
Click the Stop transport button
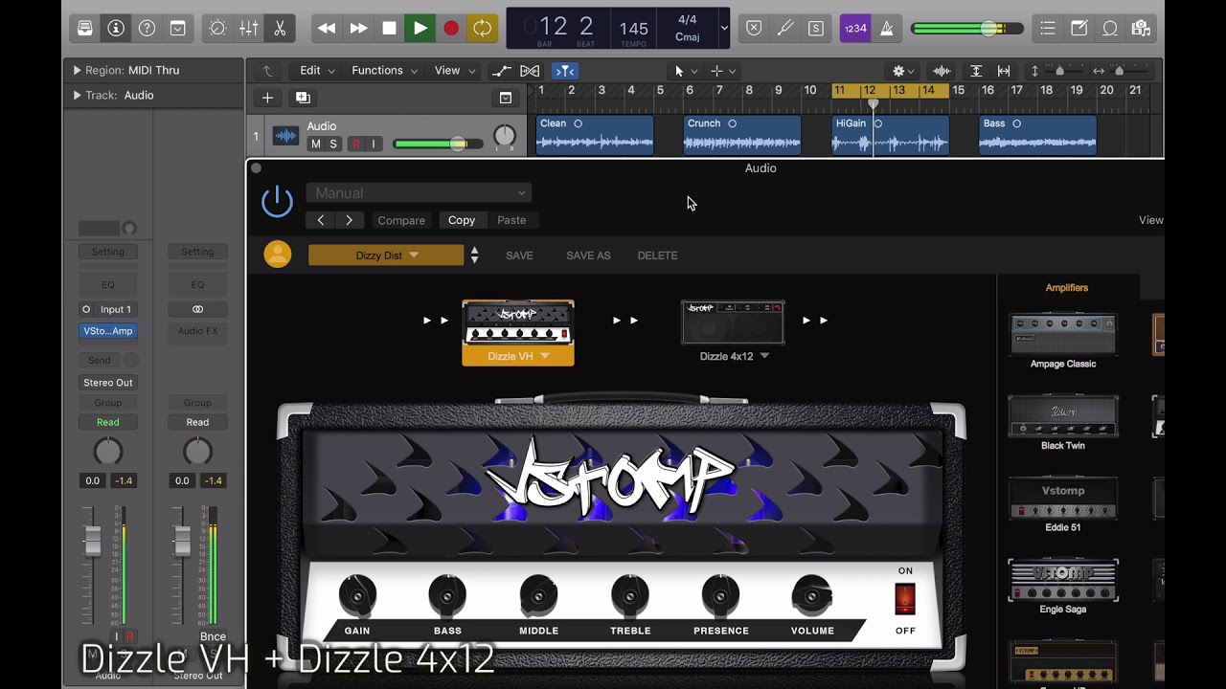389,28
